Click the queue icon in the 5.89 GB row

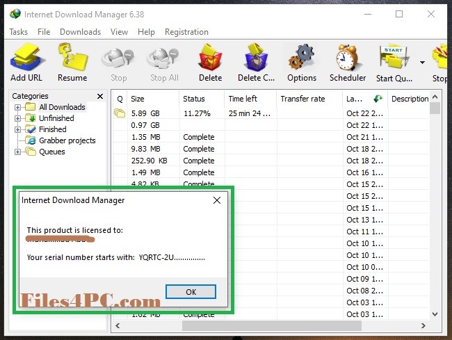(120, 113)
